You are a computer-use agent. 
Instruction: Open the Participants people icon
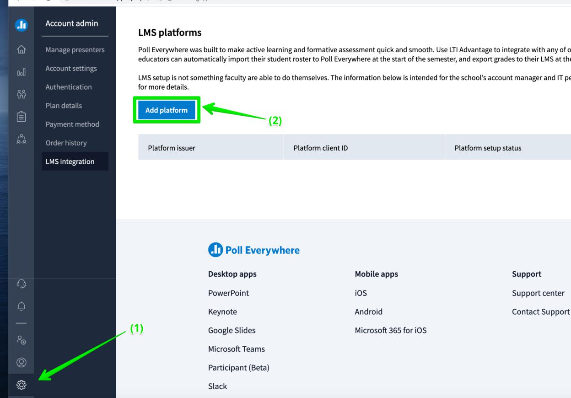click(21, 93)
